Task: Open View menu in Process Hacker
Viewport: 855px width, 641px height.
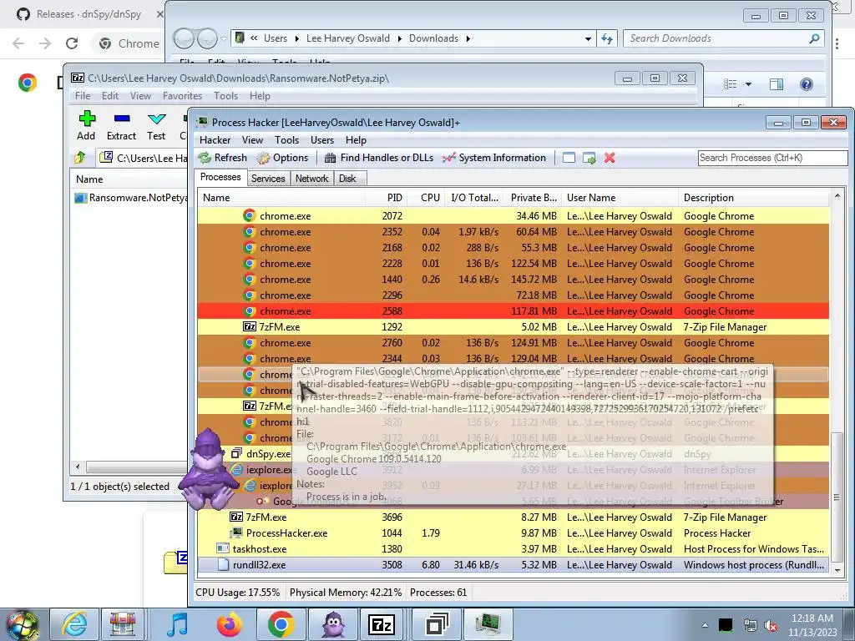Action: click(252, 140)
